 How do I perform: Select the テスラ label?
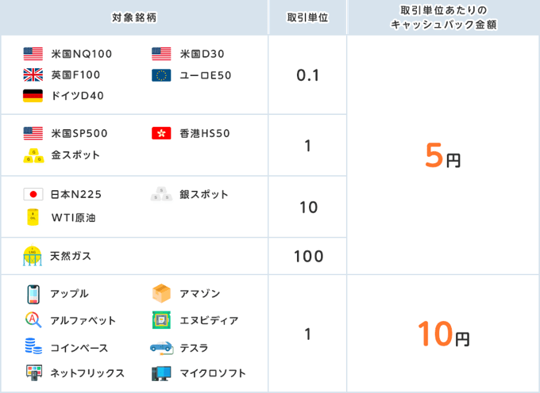click(194, 348)
